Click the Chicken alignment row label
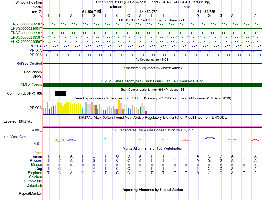The width and height of the screenshot is (262, 200). coord(35,177)
